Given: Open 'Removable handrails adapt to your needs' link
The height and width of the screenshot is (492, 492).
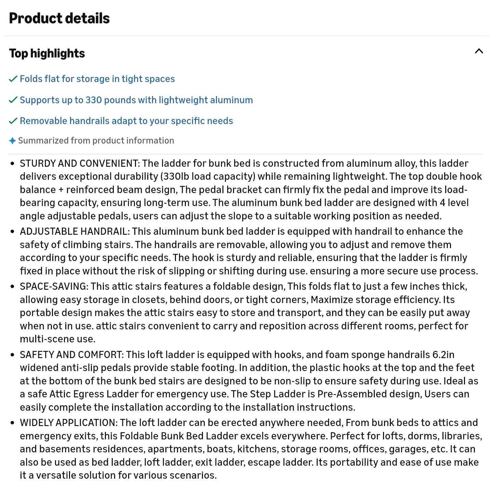Looking at the screenshot, I should coord(126,121).
